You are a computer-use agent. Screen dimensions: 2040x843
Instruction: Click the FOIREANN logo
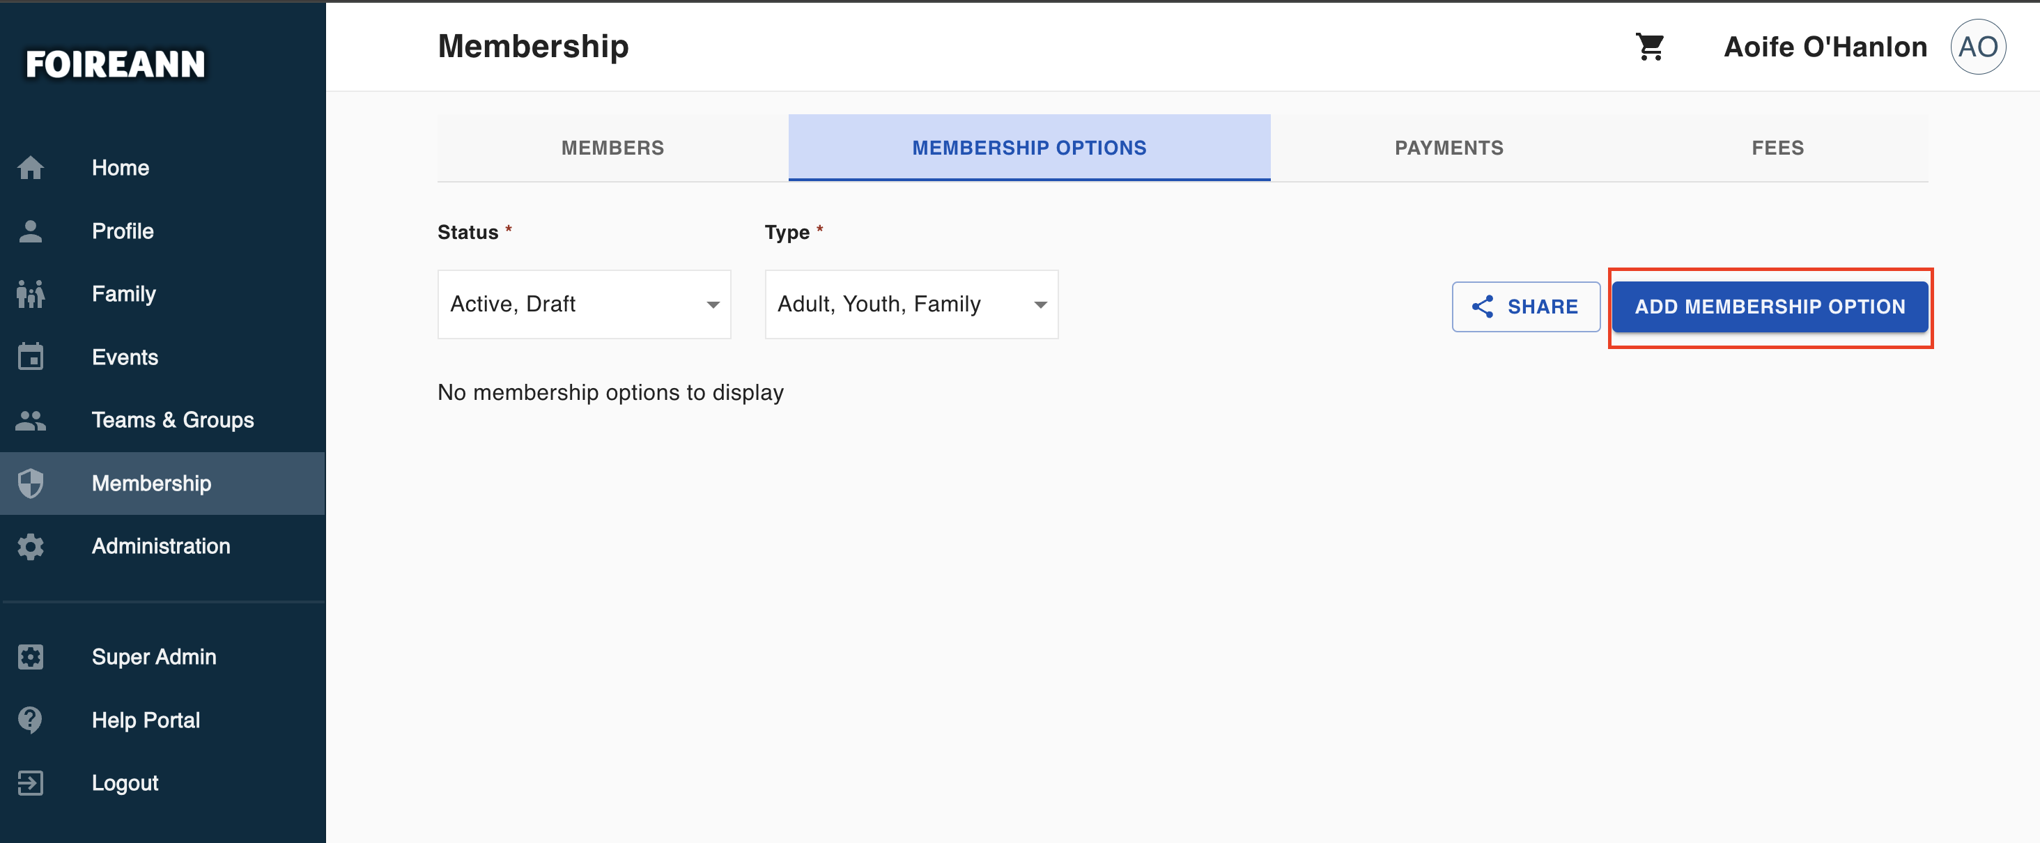point(116,64)
